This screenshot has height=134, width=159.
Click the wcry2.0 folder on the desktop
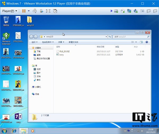click(30, 20)
